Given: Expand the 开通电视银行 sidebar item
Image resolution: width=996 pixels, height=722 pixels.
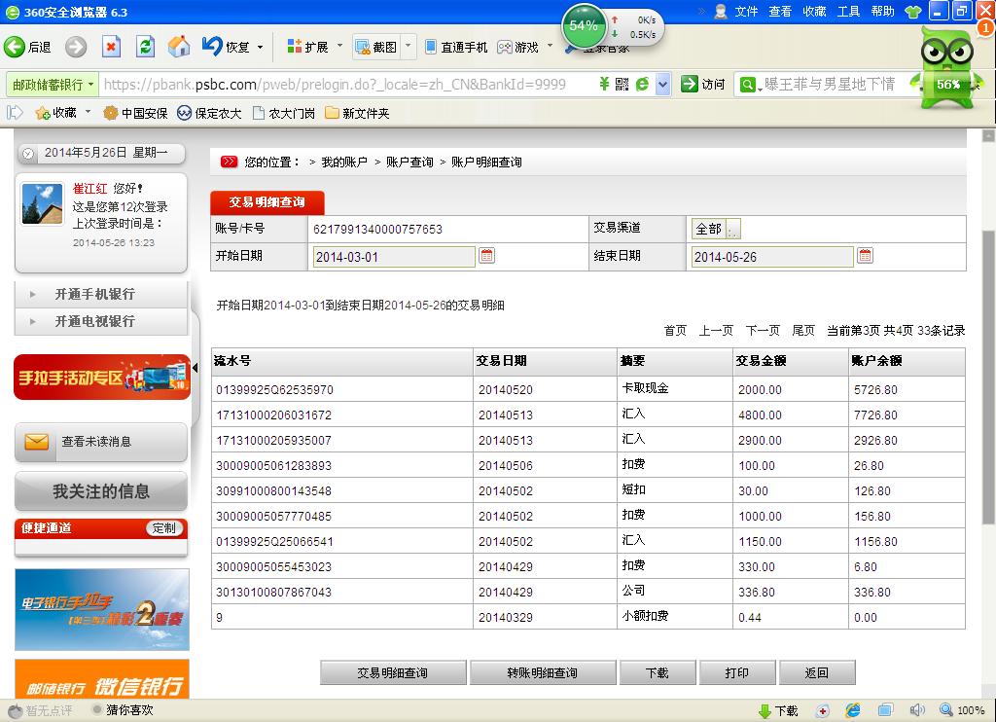Looking at the screenshot, I should pos(94,321).
